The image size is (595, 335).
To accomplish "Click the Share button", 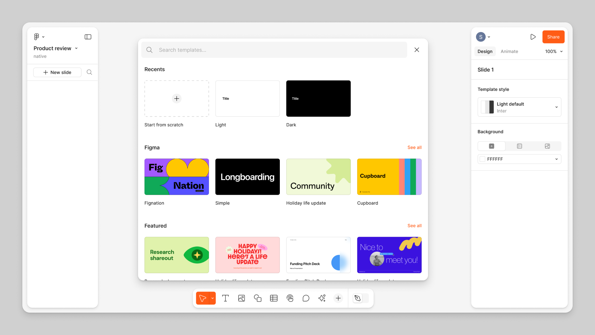I will (553, 37).
